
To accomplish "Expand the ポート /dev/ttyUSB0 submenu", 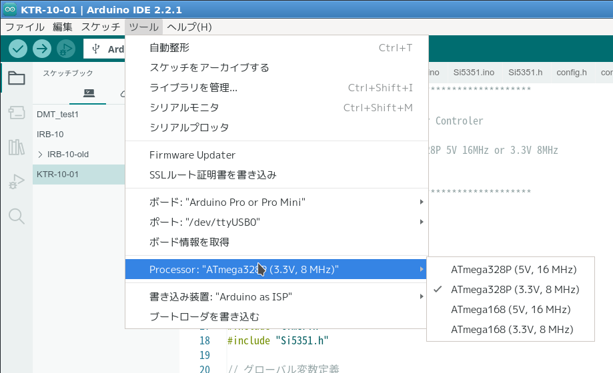I will 277,222.
